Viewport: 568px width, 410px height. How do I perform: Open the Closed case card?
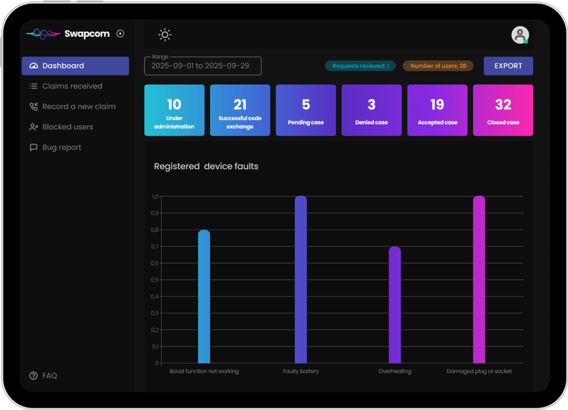(503, 110)
